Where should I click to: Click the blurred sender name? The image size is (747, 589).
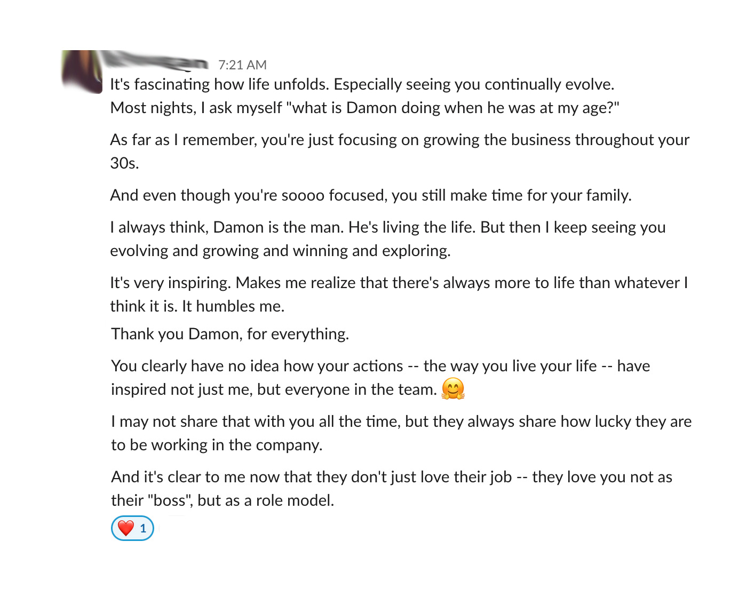[x=155, y=61]
